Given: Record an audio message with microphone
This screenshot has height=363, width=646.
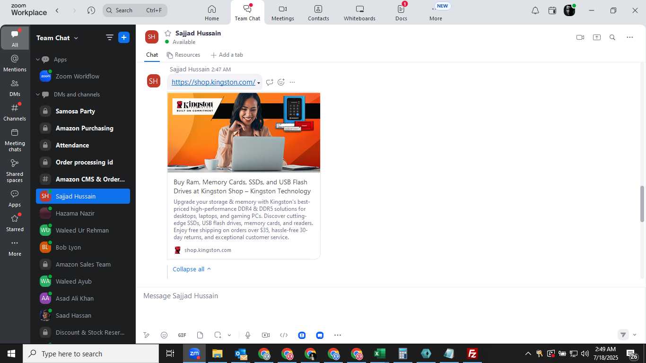Looking at the screenshot, I should click(x=248, y=335).
